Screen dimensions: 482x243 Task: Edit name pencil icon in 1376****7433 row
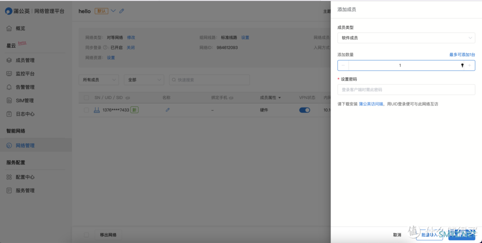click(167, 110)
